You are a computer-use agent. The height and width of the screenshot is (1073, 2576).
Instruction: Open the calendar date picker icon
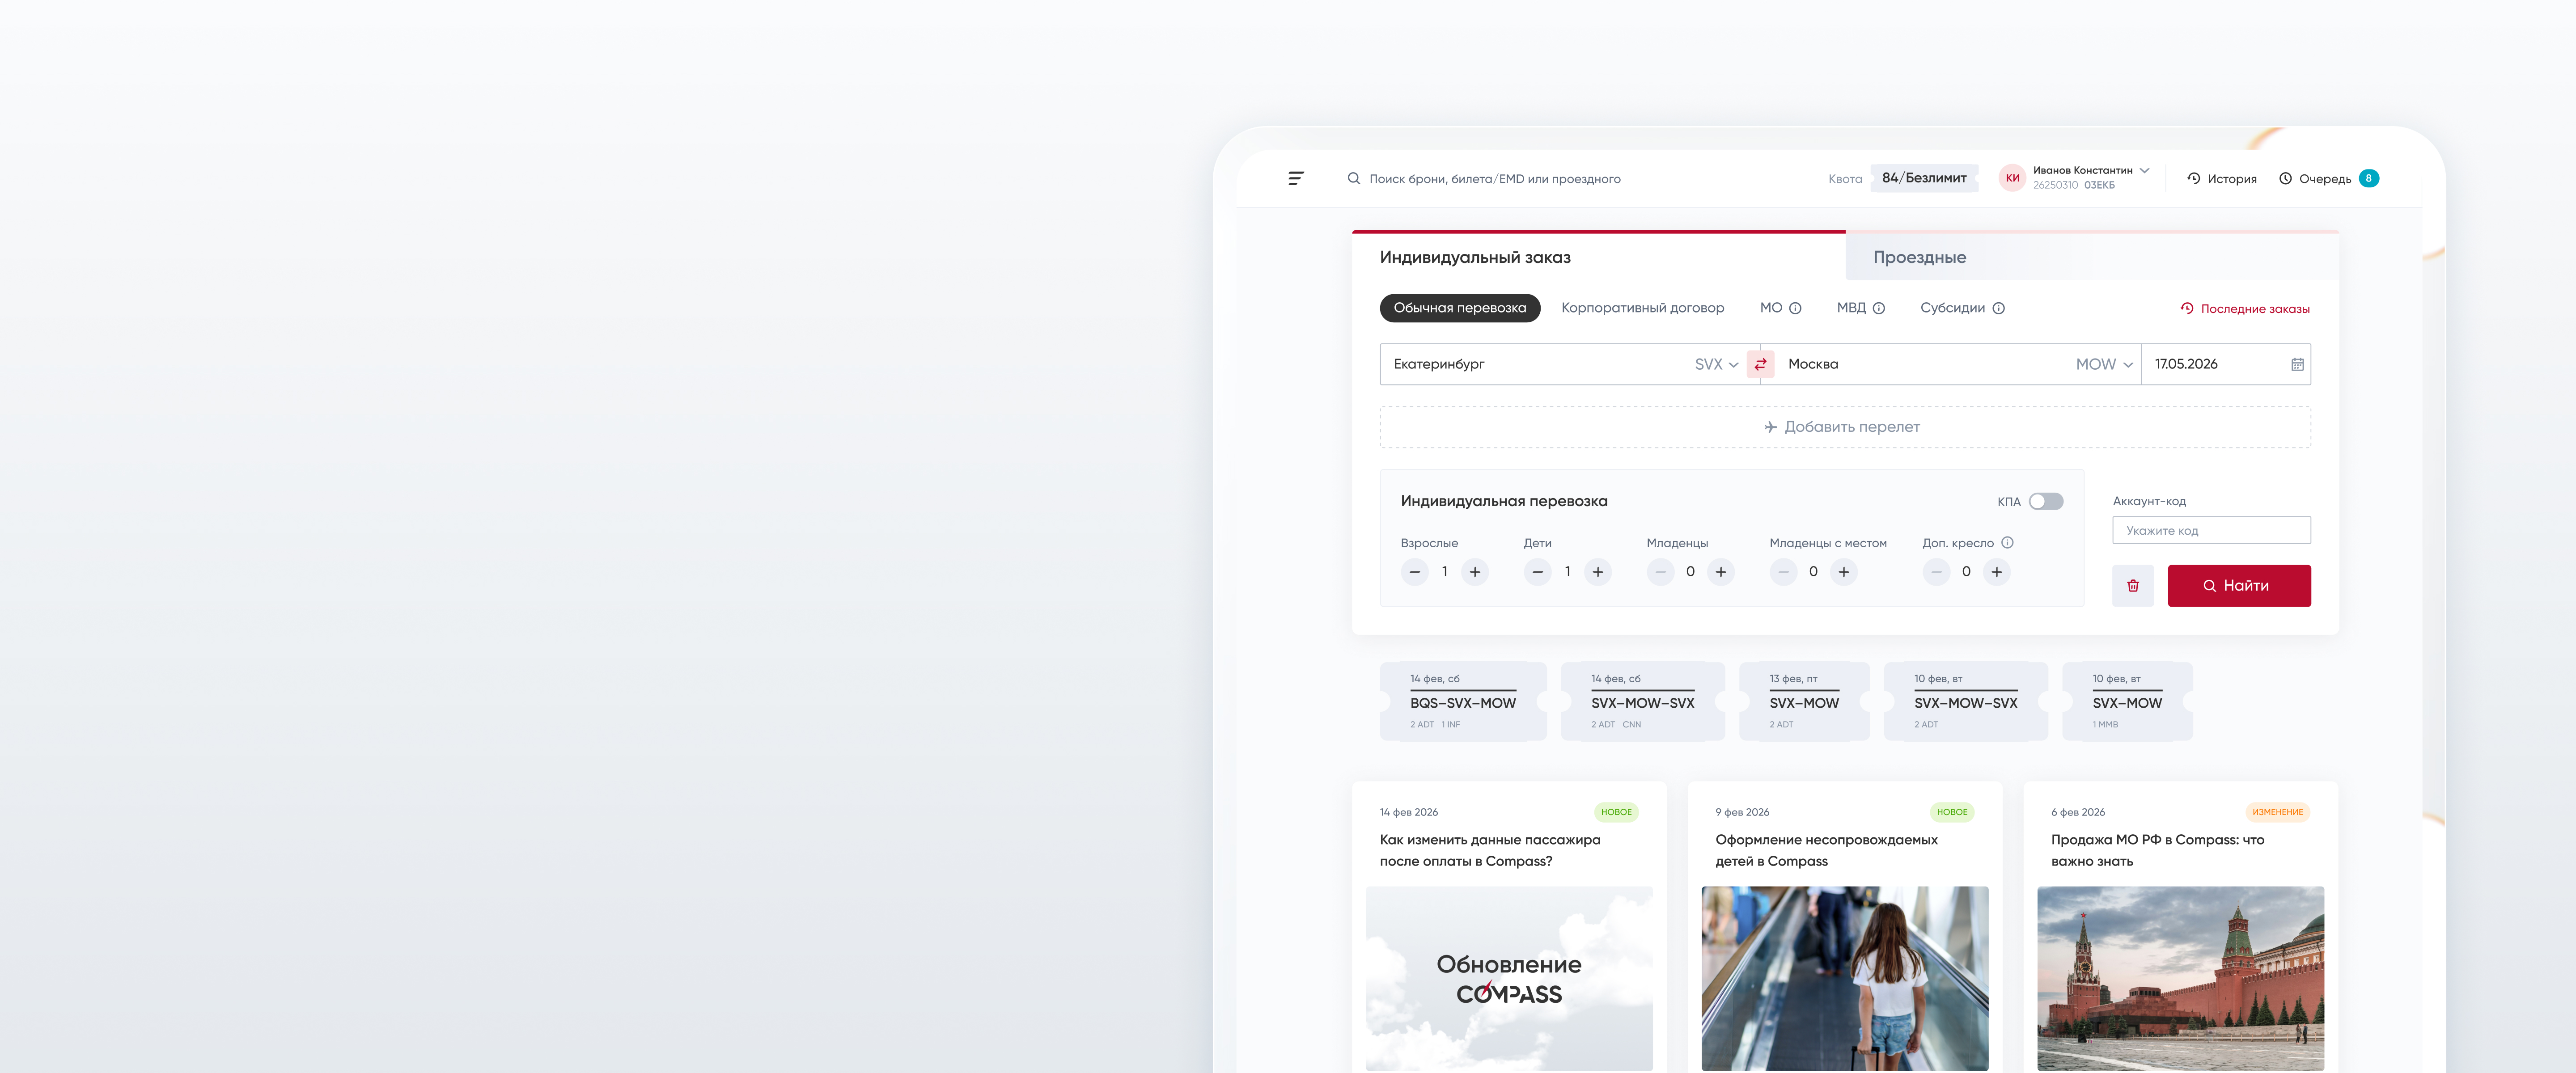pos(2297,365)
